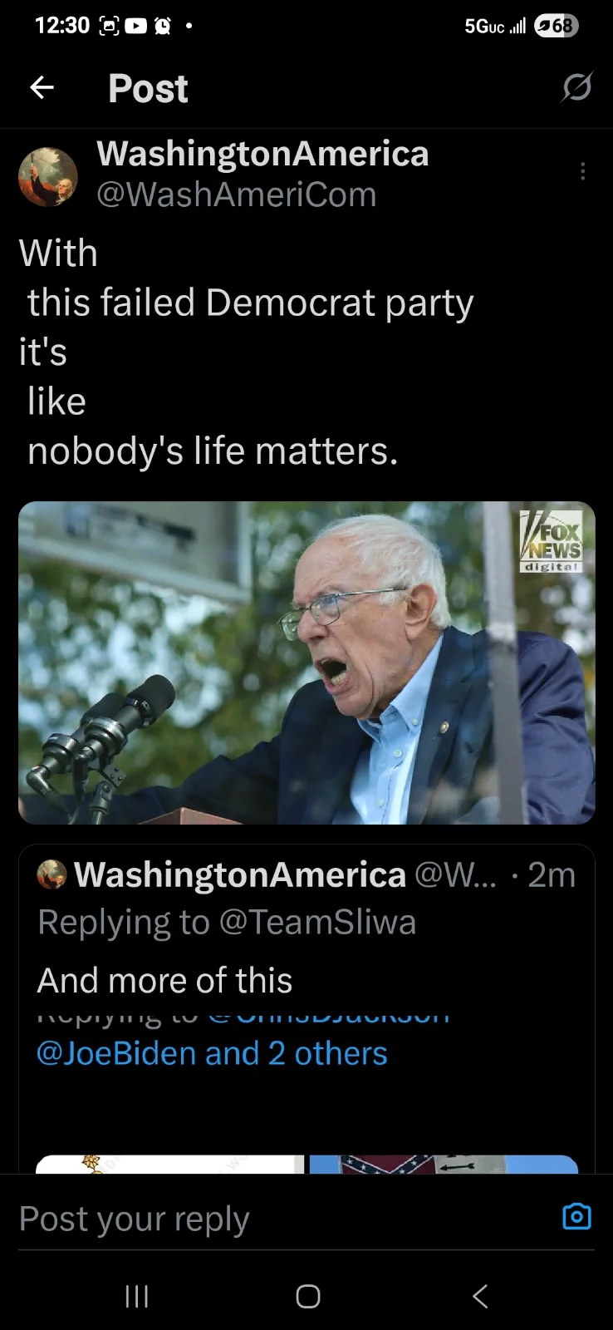
Task: Tap the Confederate flag image thumbnail
Action: pyautogui.click(x=444, y=1164)
